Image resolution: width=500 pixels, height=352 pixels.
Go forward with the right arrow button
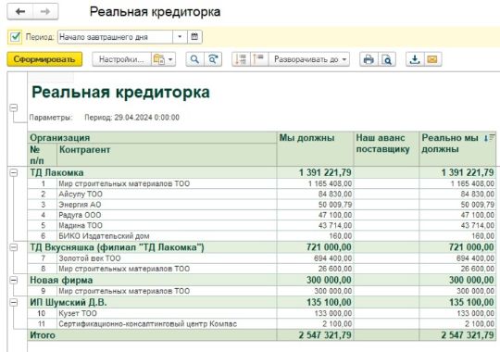click(x=45, y=11)
